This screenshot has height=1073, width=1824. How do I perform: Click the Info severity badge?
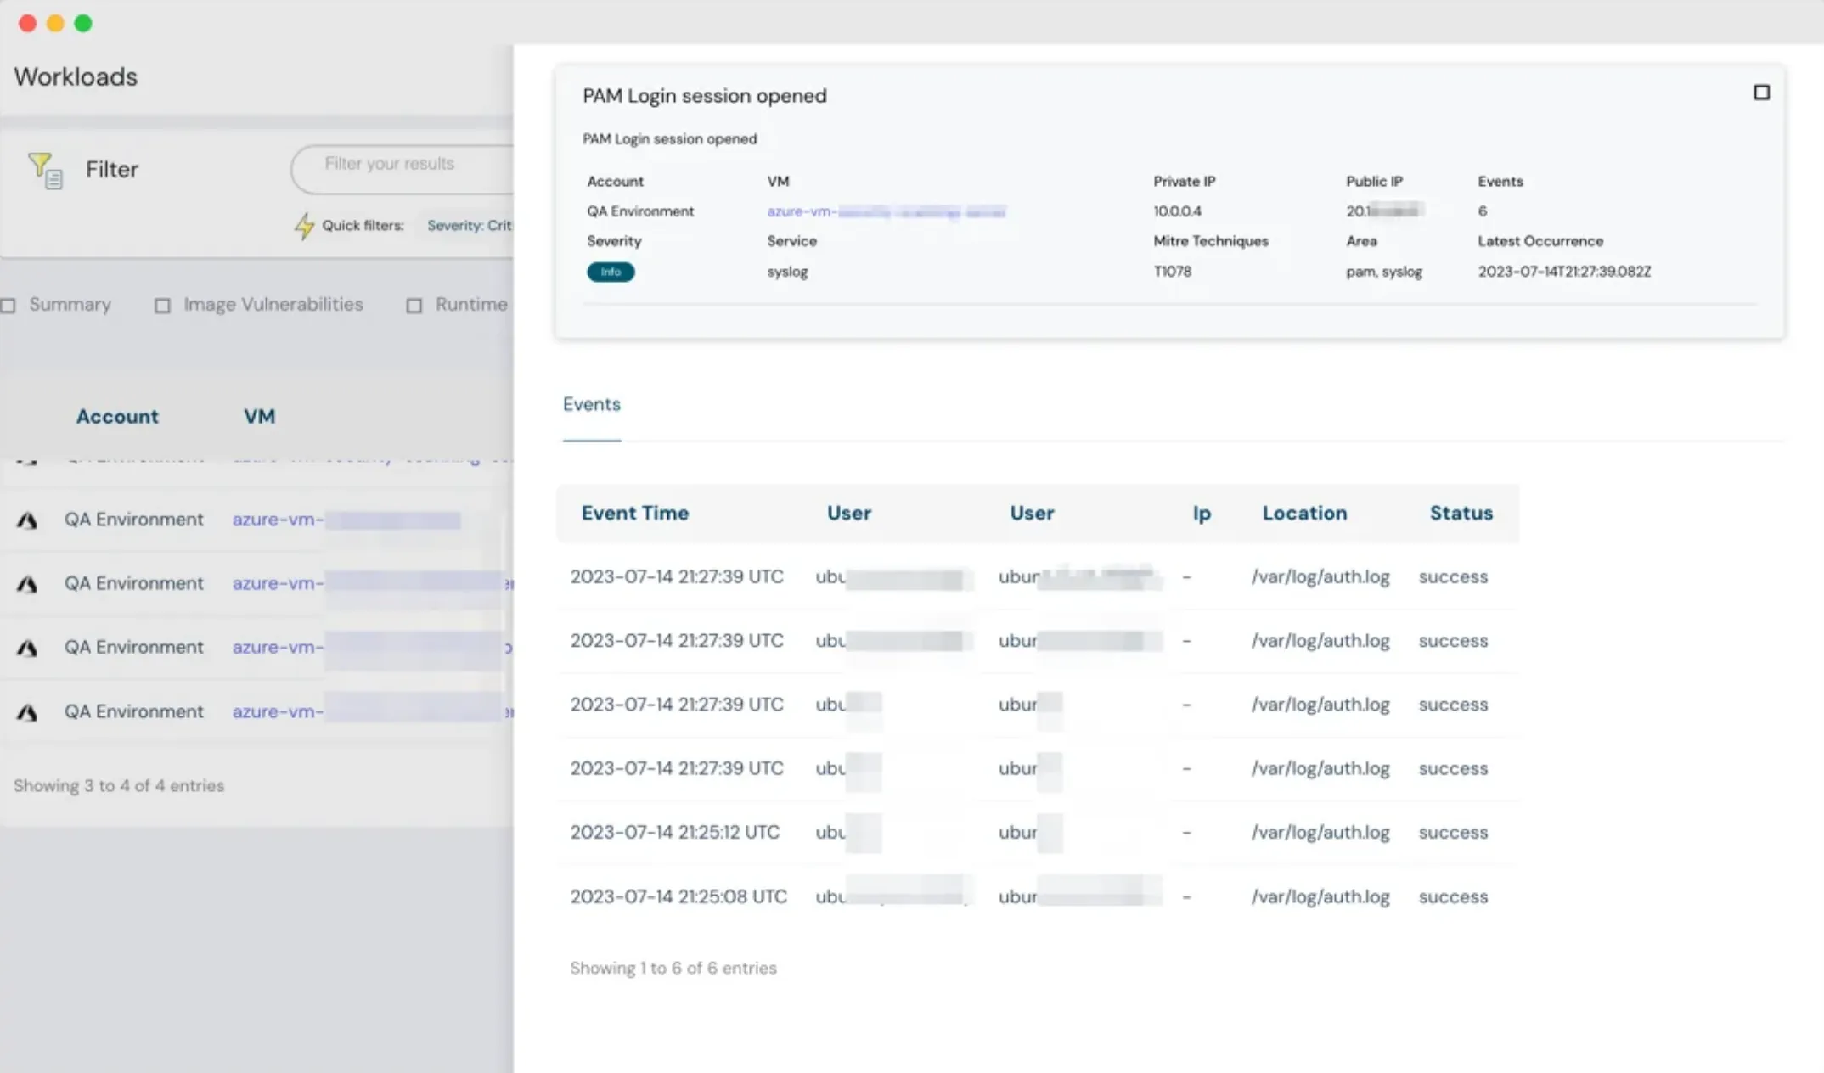coord(611,272)
